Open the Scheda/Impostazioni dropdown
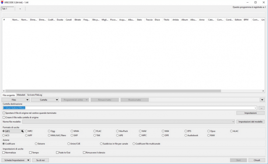This screenshot has width=268, height=164. (x=16, y=160)
